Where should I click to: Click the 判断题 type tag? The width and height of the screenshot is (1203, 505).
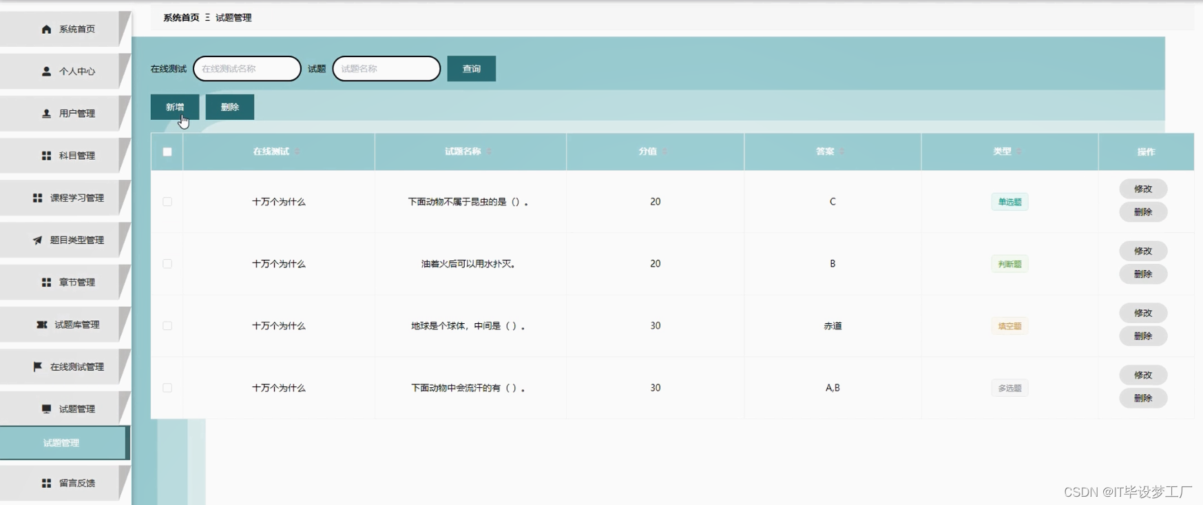click(1010, 264)
